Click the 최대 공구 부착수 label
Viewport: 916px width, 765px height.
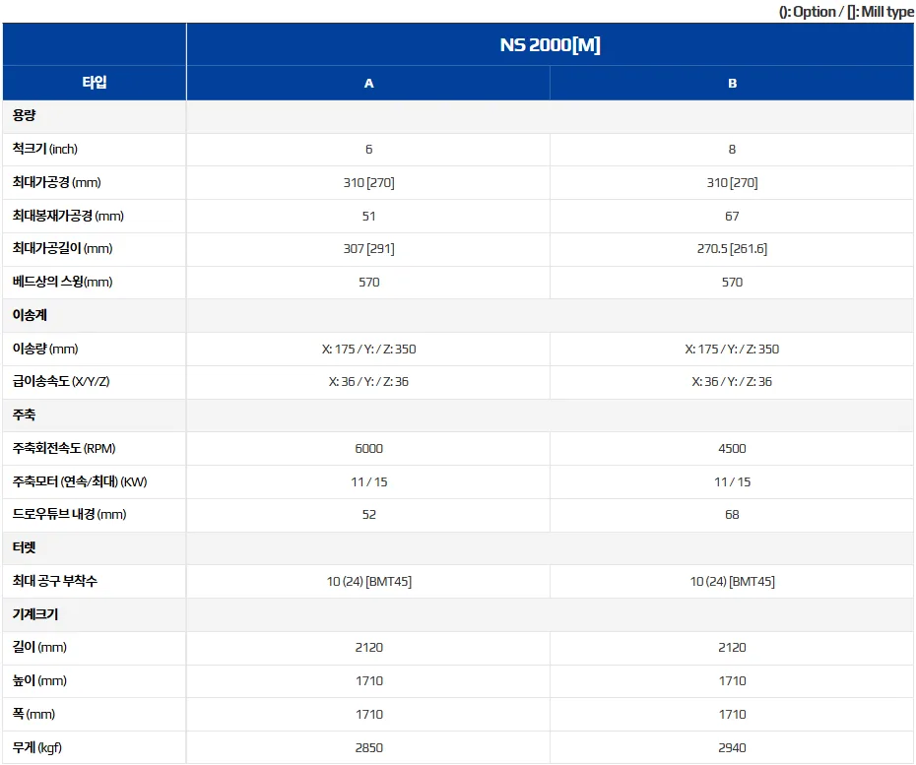pyautogui.click(x=55, y=581)
